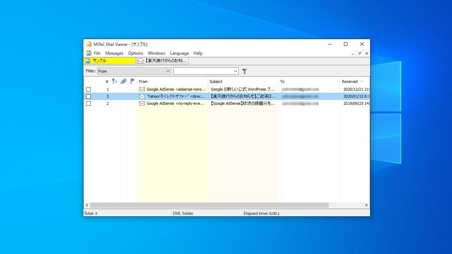
Task: Click the Total: 3 status bar entry
Action: click(91, 213)
